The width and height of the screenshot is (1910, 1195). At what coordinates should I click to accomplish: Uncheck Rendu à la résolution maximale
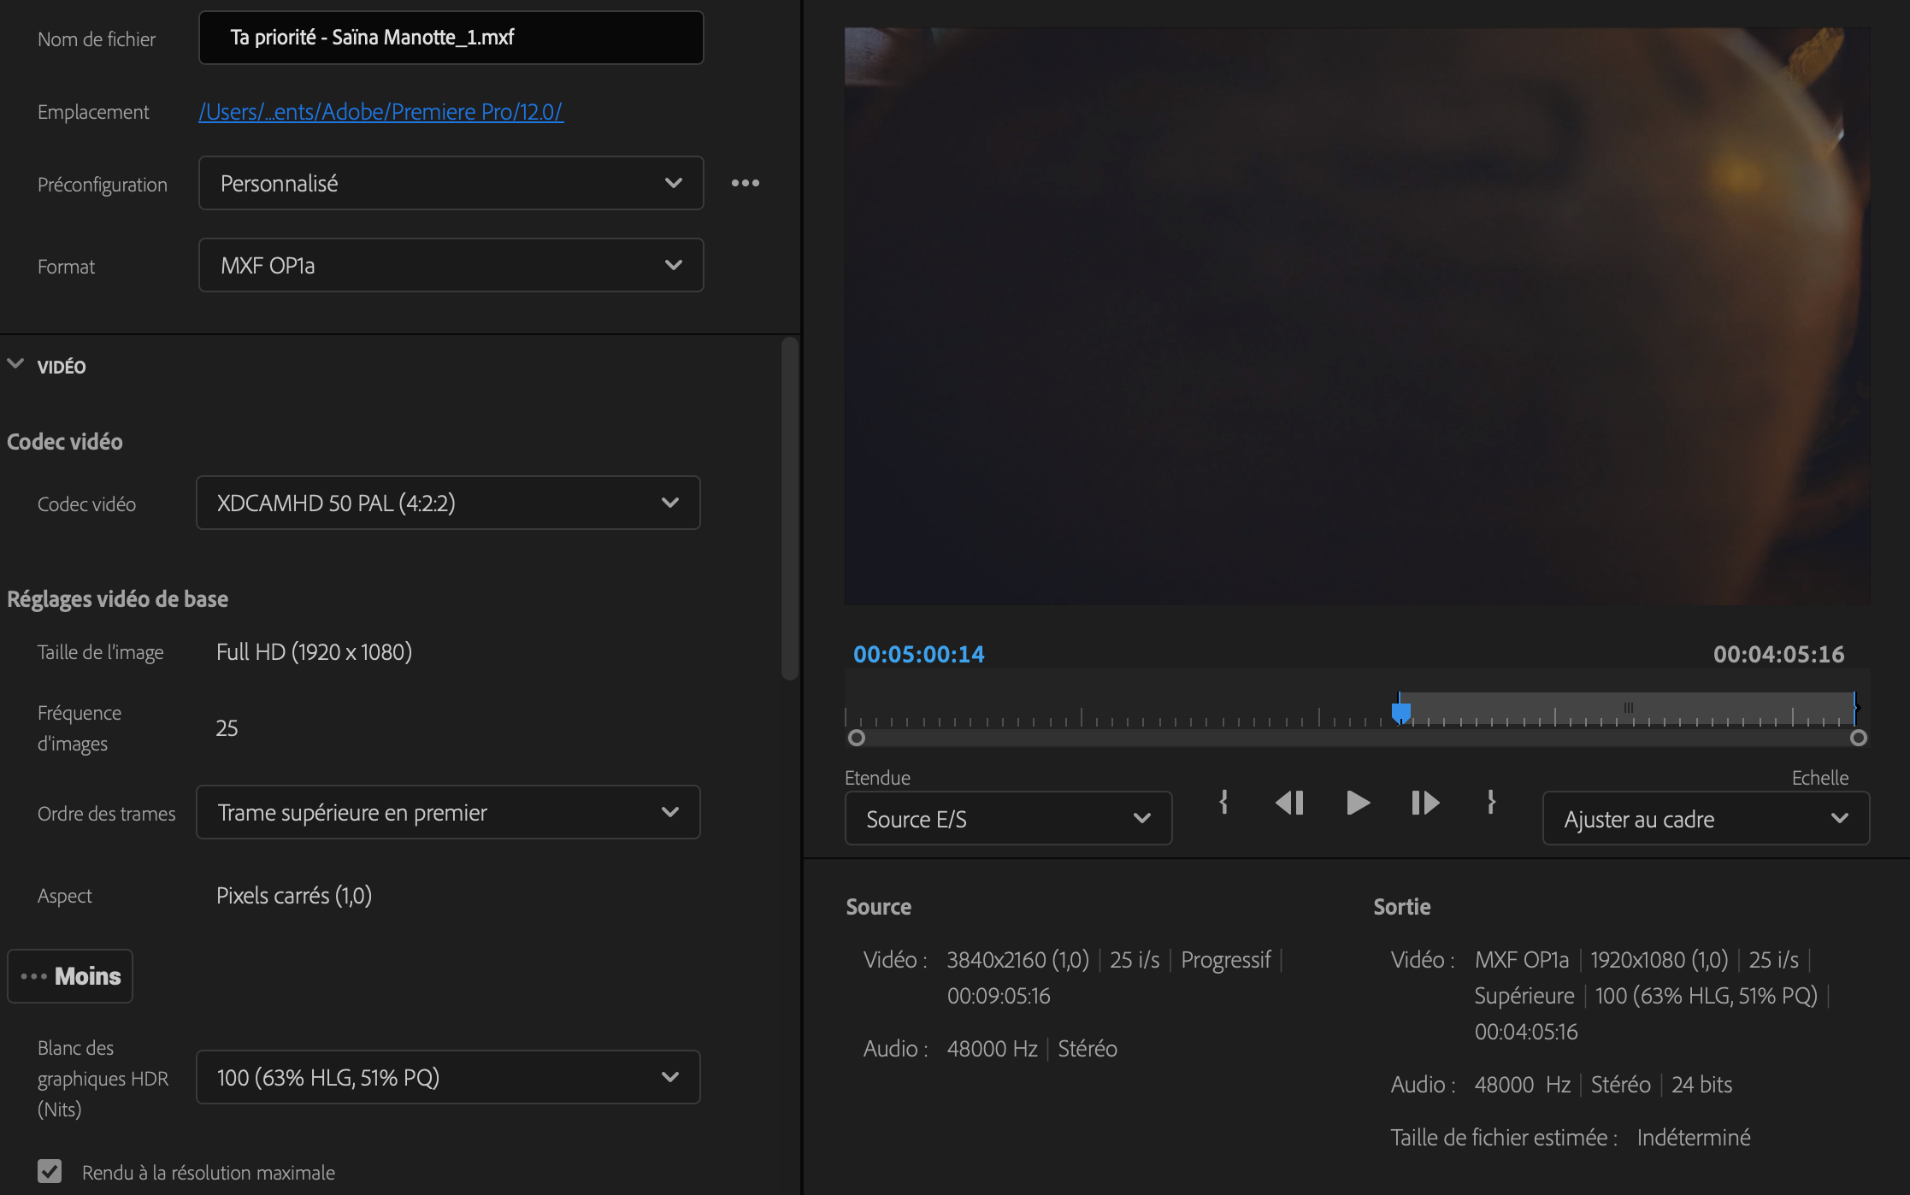click(50, 1171)
